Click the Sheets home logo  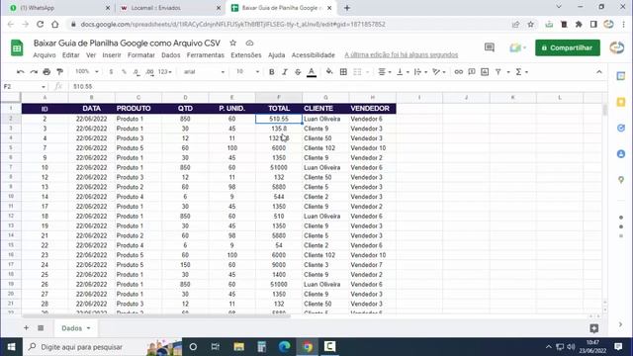17,48
